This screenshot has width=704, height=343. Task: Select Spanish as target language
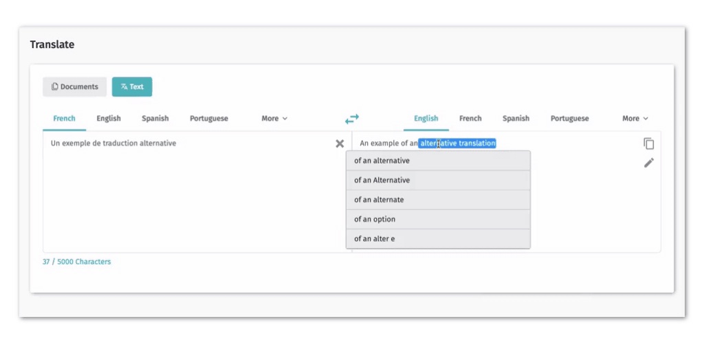[x=516, y=119]
